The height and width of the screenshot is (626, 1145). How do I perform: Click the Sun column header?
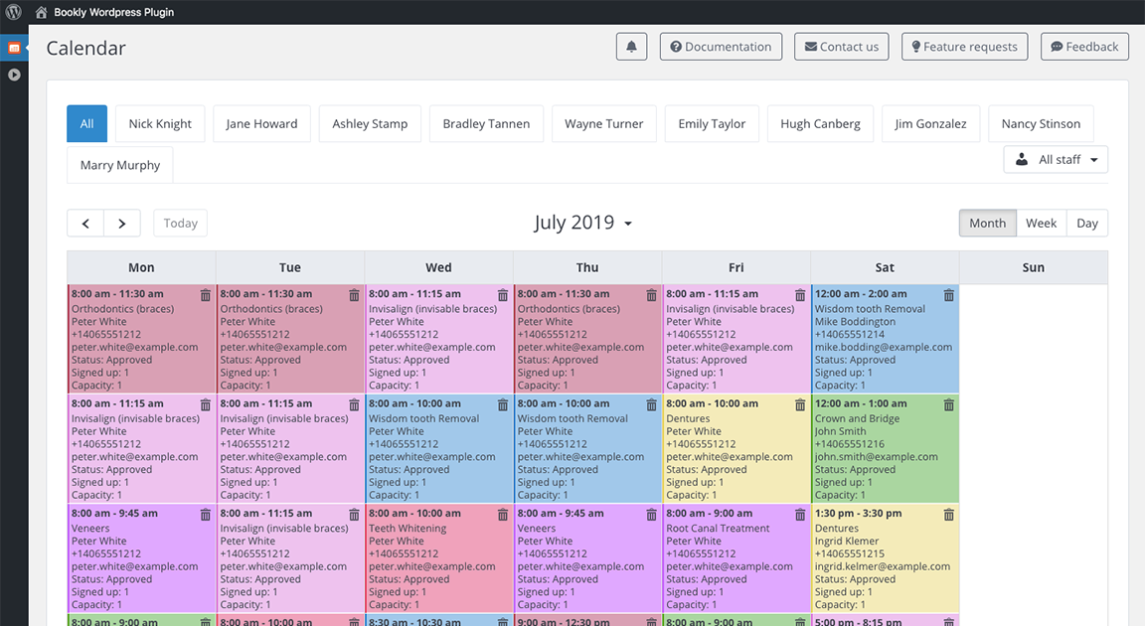[1034, 267]
